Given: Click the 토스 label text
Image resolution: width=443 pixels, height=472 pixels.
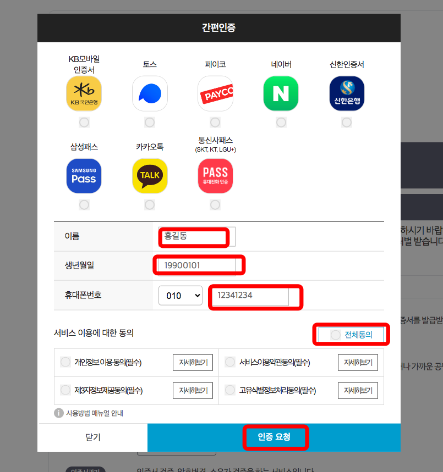Looking at the screenshot, I should click(x=150, y=64).
